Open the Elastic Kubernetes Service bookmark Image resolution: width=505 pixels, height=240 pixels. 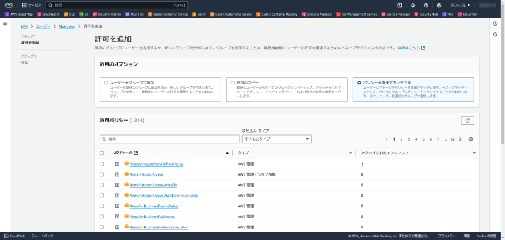(231, 14)
